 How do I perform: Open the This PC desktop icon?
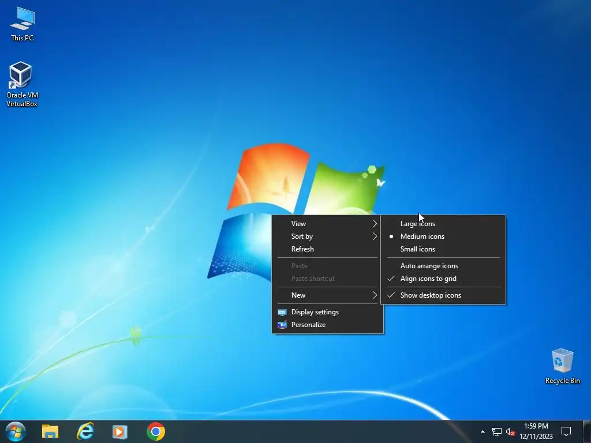pos(23,24)
